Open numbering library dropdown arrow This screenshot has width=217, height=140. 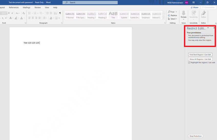(x=38, y=13)
